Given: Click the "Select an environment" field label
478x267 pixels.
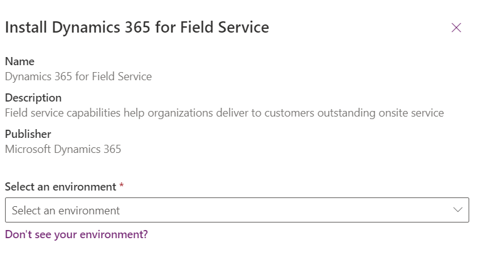Looking at the screenshot, I should coord(60,187).
